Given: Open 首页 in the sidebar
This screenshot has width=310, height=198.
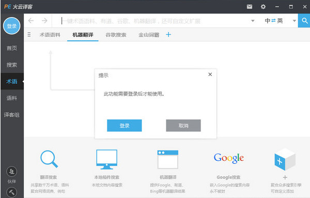Looking at the screenshot, I should click(12, 48).
